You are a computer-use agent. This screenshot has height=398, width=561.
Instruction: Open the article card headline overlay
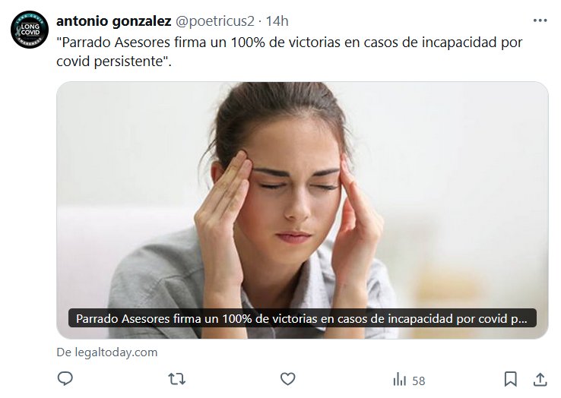303,318
